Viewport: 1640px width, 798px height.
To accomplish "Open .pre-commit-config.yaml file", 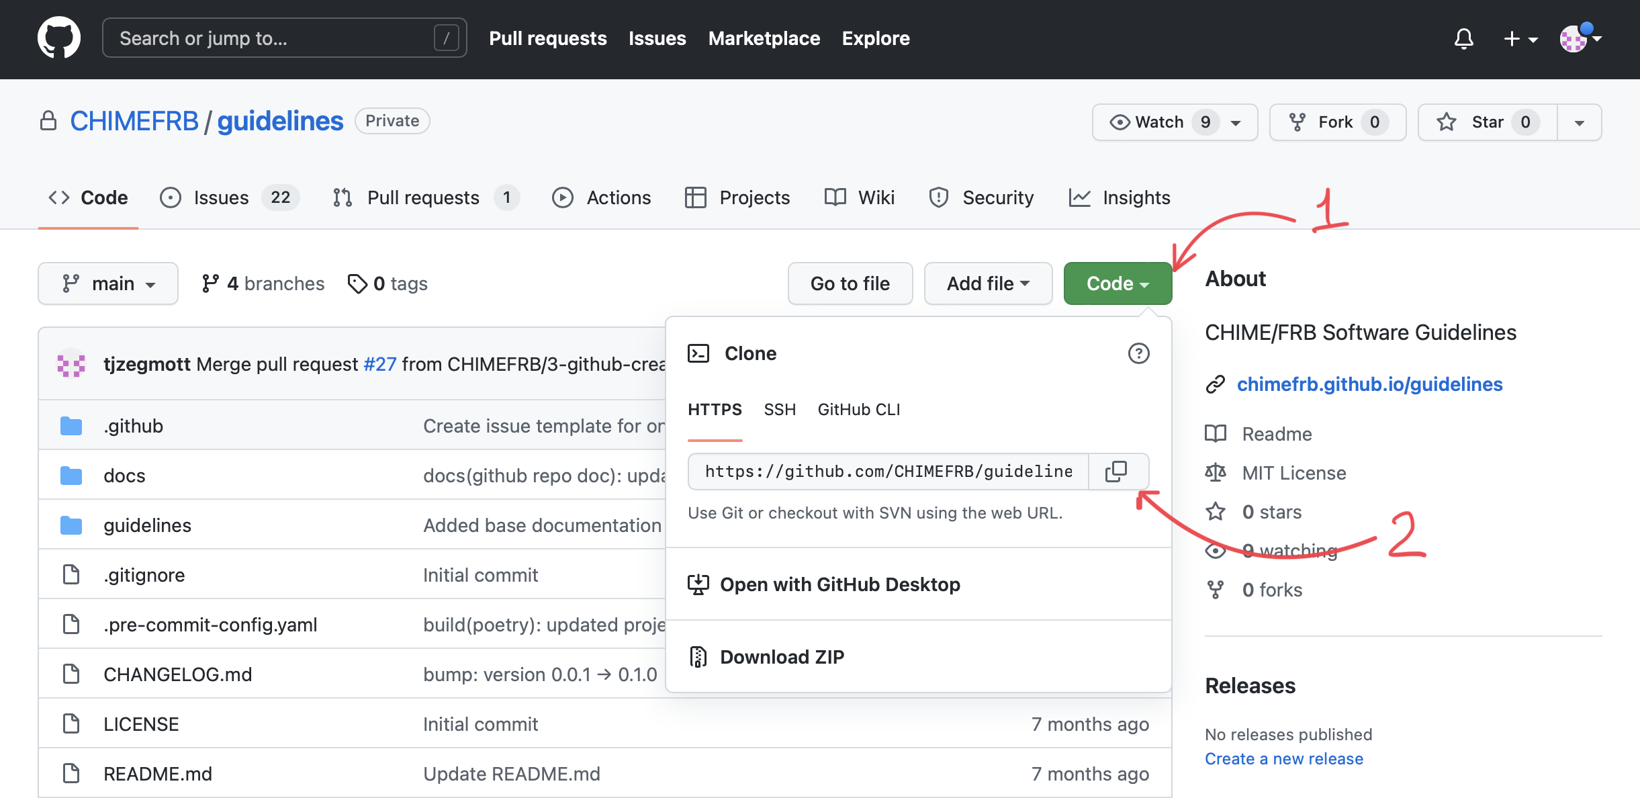I will point(210,625).
